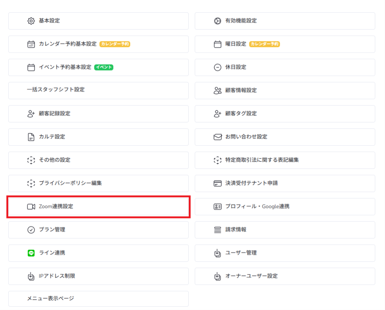385x310 pixels.
Task: Select 曜日設定 option
Action: [236, 44]
